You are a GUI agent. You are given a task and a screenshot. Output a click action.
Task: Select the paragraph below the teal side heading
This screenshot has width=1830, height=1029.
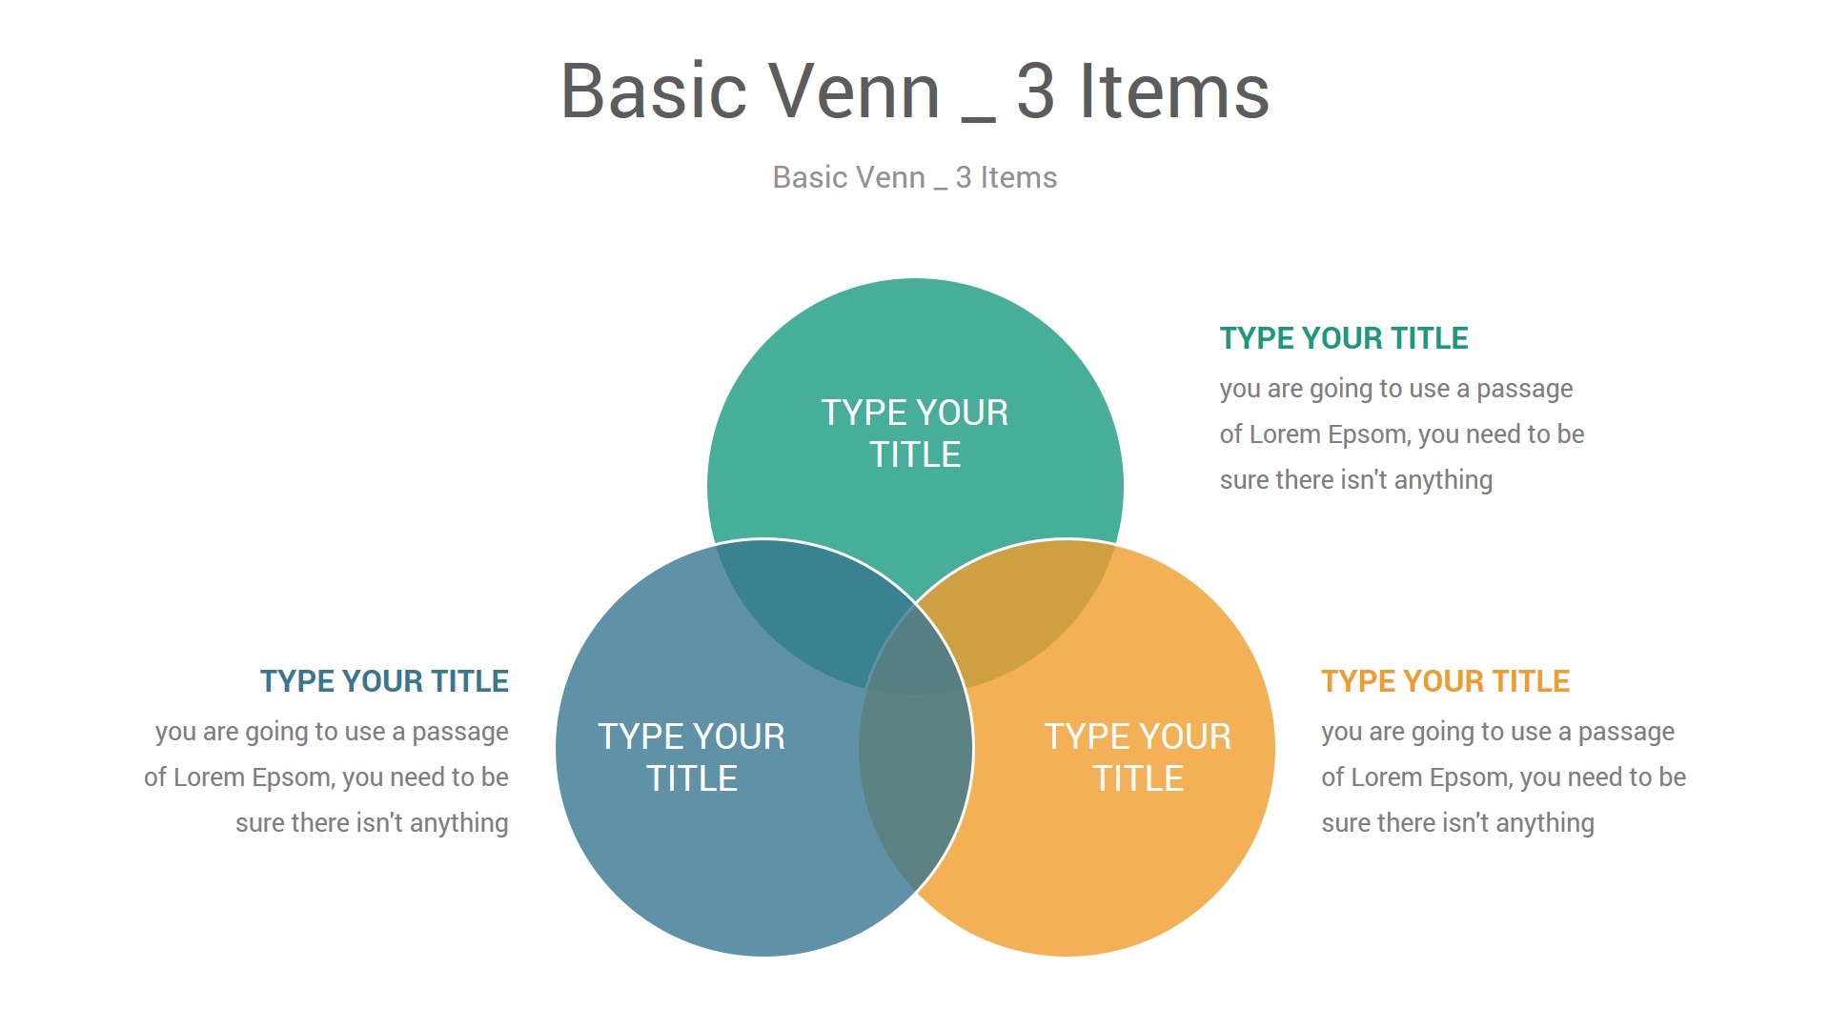(x=1401, y=434)
